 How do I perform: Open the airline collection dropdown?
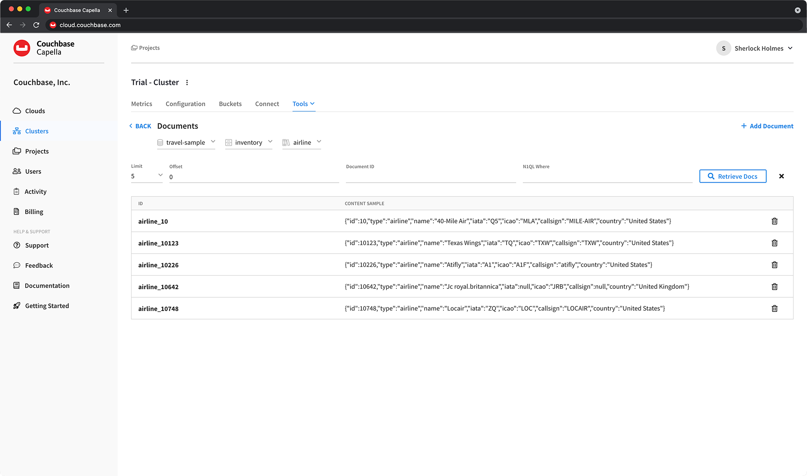302,142
